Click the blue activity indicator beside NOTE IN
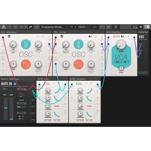Viewport: 151px width, 151px height. pyautogui.click(x=15, y=84)
